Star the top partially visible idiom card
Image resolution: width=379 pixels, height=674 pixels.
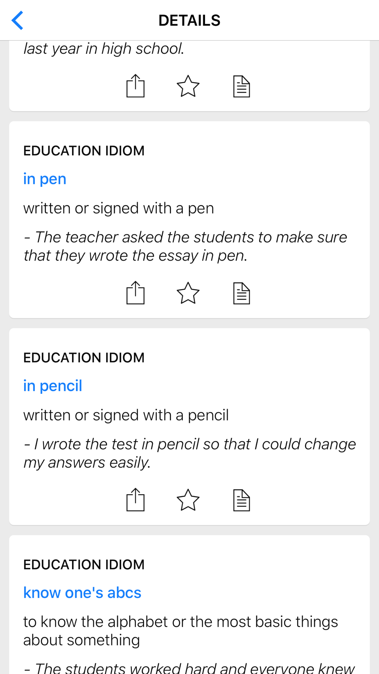188,86
